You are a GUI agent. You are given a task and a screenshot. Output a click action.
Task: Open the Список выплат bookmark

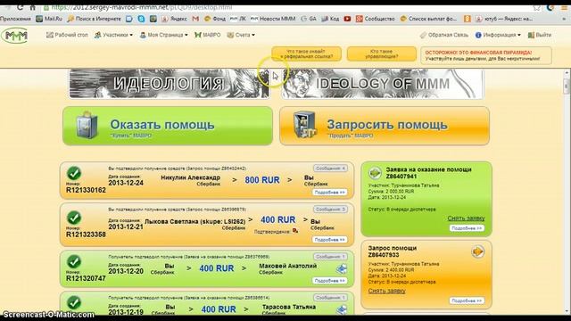pyautogui.click(x=428, y=19)
